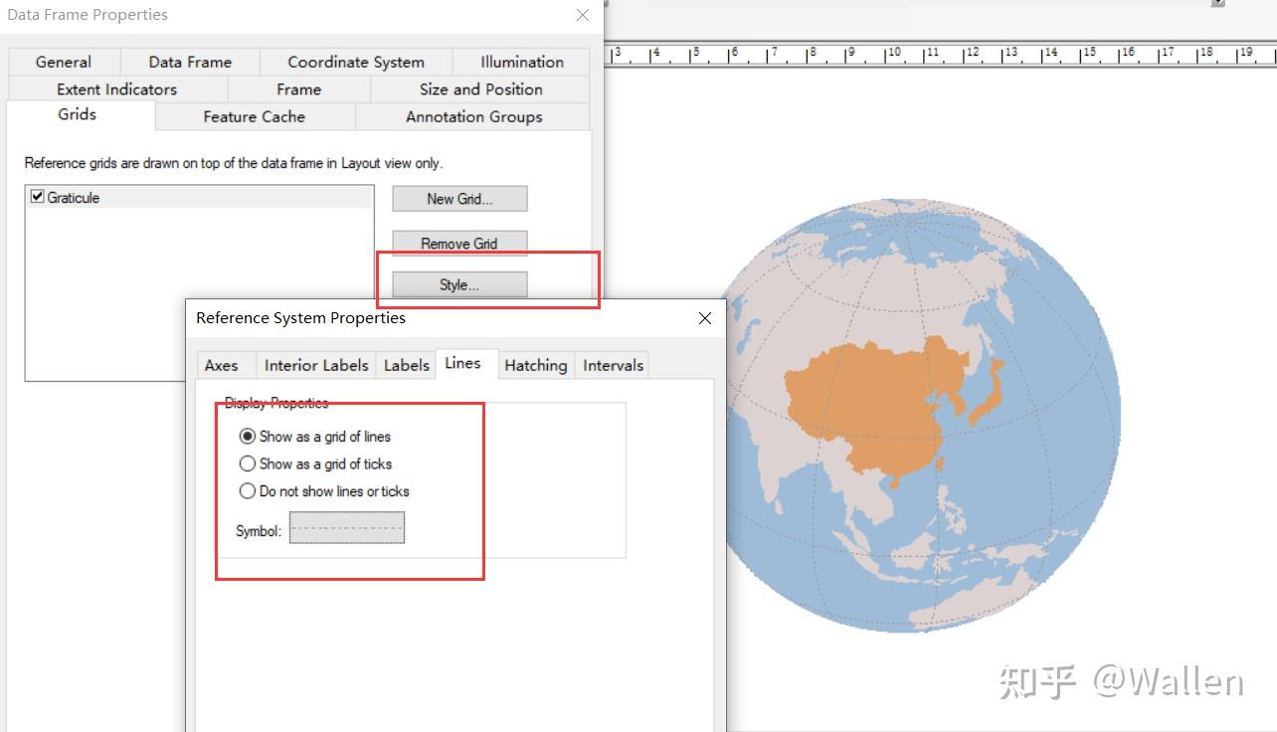Switch to the Labels tab
Screen dimensions: 1277x732
406,364
